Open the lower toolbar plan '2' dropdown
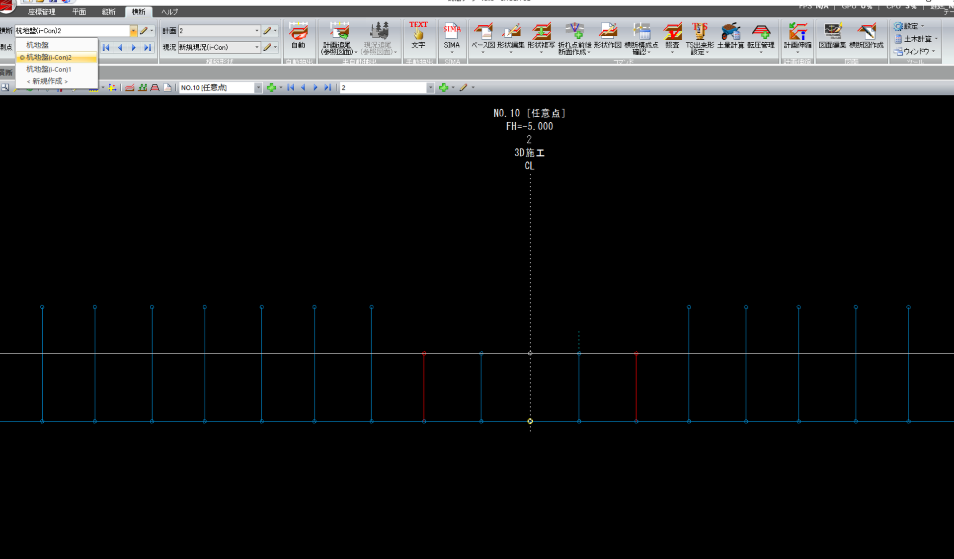Image resolution: width=954 pixels, height=559 pixels. point(430,88)
